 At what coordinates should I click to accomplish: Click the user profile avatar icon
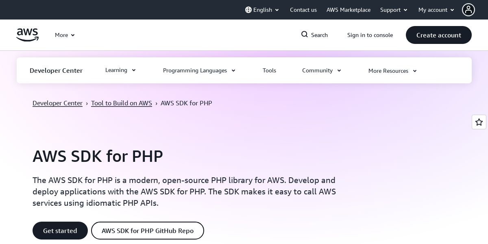pyautogui.click(x=468, y=10)
